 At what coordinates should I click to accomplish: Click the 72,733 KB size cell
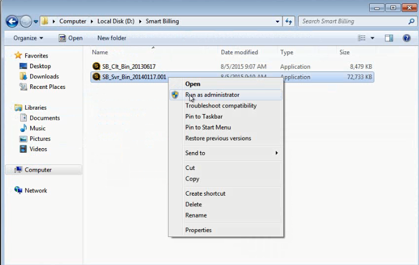pos(359,77)
